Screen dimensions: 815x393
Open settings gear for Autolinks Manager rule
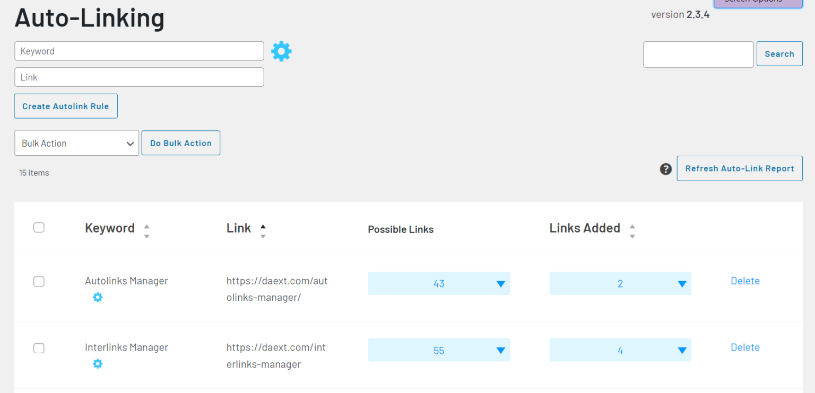[x=98, y=297]
